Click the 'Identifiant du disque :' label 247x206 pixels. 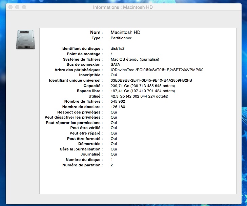(82, 48)
